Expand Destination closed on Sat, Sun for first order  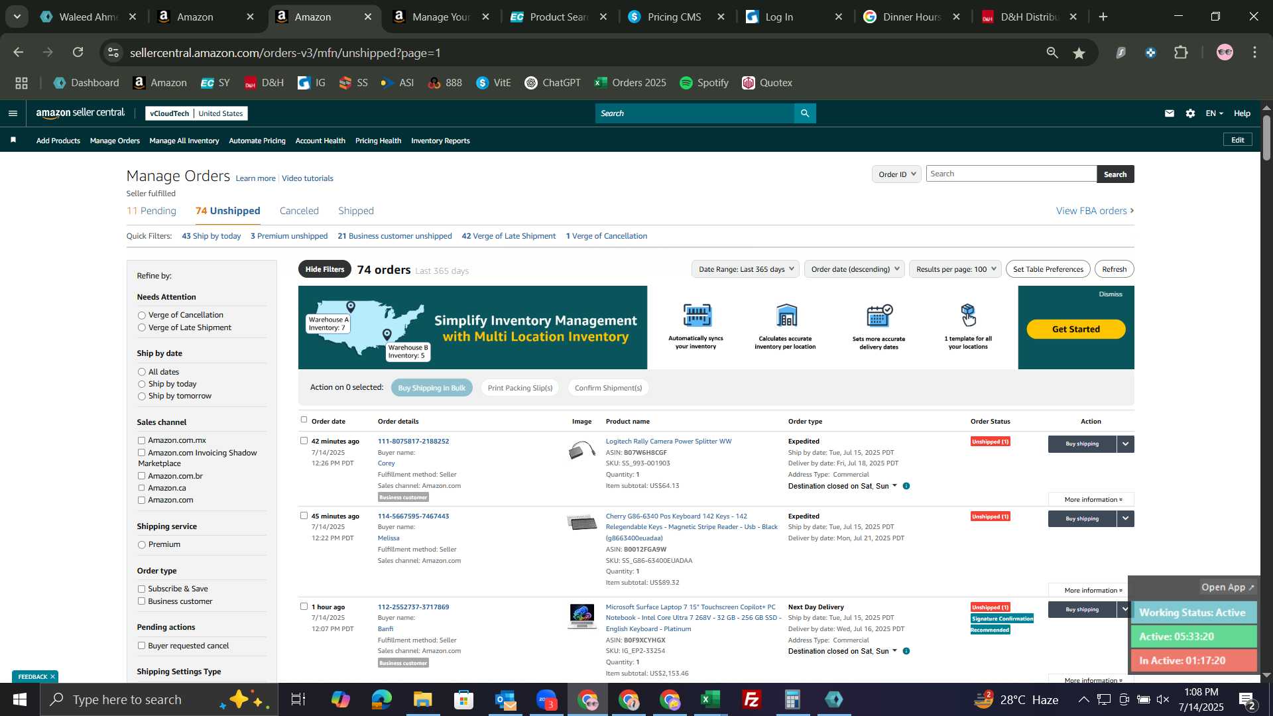tap(842, 486)
